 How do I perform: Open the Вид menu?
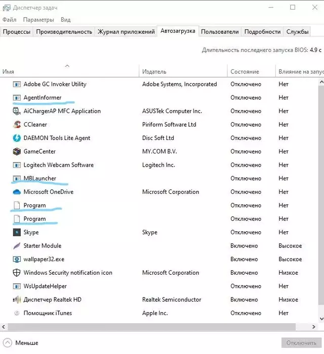tap(66, 20)
